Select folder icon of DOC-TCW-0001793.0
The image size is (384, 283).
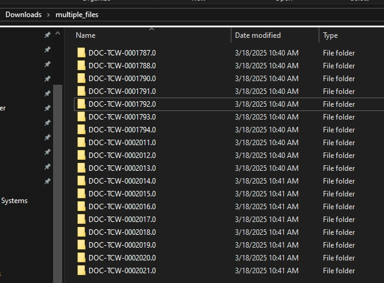pos(81,117)
